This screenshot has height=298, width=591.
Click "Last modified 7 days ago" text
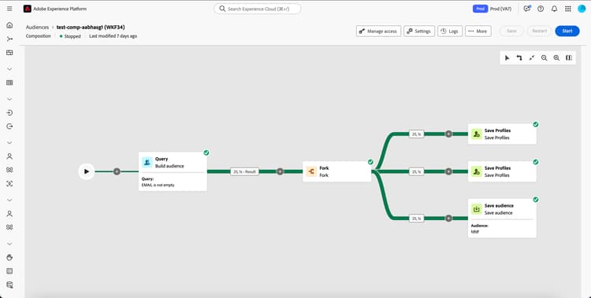coord(113,36)
